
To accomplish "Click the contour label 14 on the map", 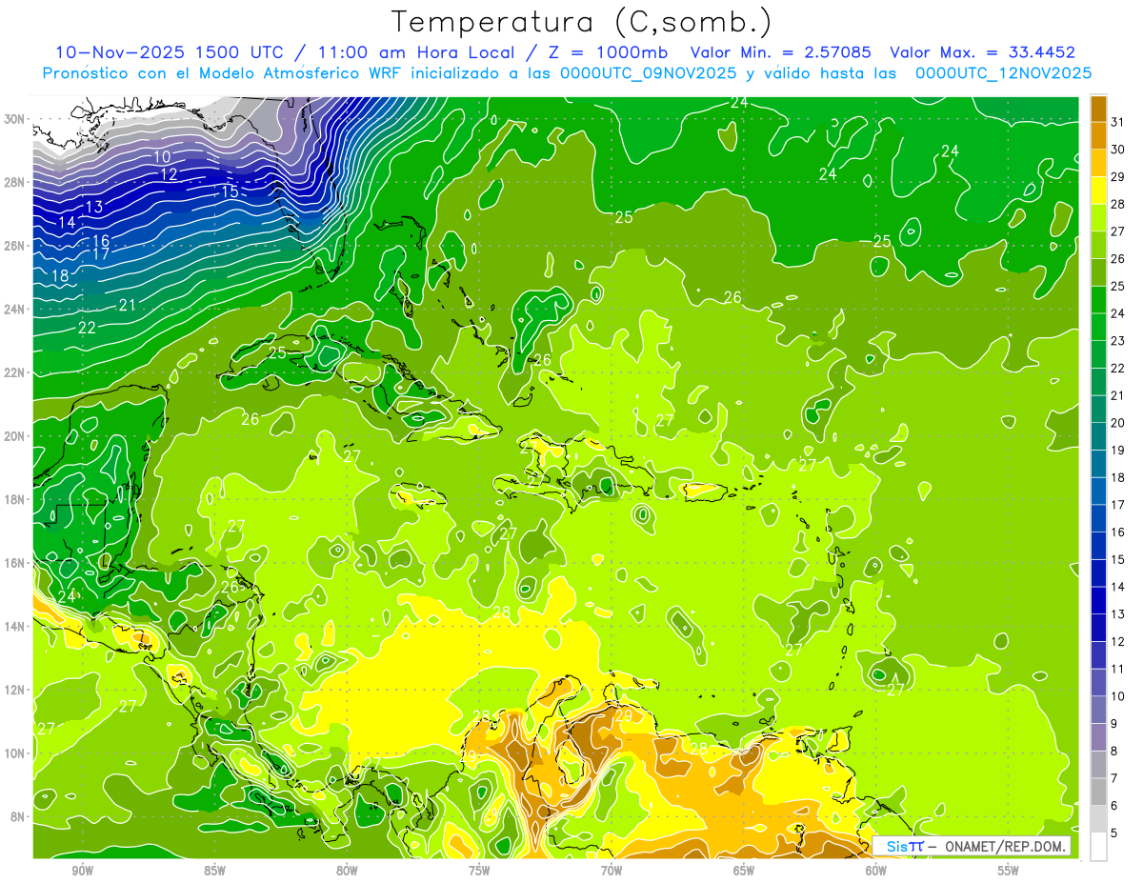I will (x=67, y=222).
